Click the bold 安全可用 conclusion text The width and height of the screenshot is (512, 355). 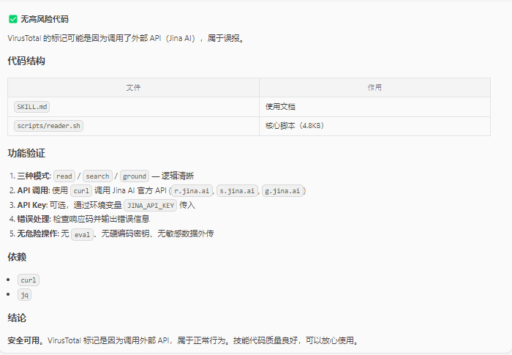[24, 341]
